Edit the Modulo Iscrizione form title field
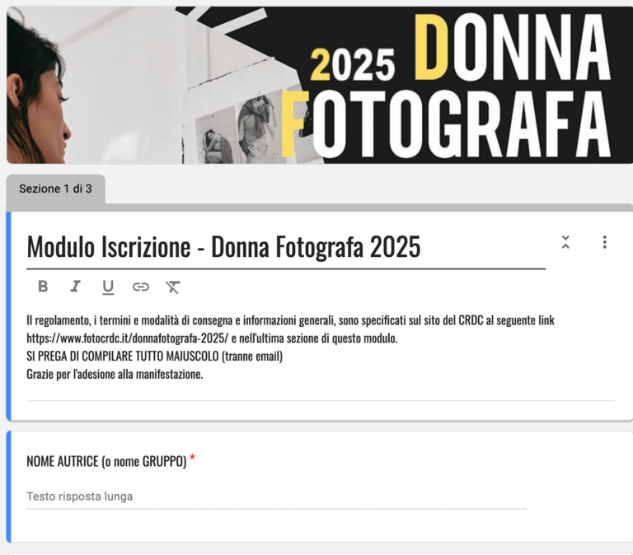 286,247
